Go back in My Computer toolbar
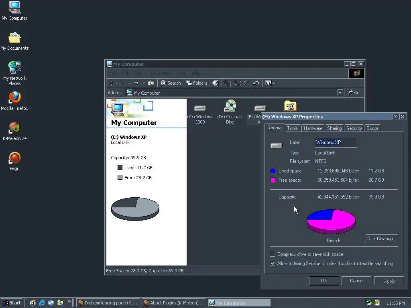This screenshot has width=411, height=308. [x=118, y=83]
